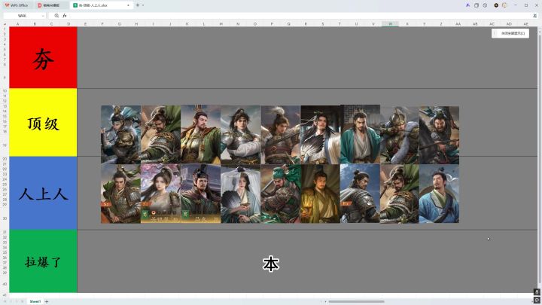Switch to Sheet1 tab

click(35, 301)
